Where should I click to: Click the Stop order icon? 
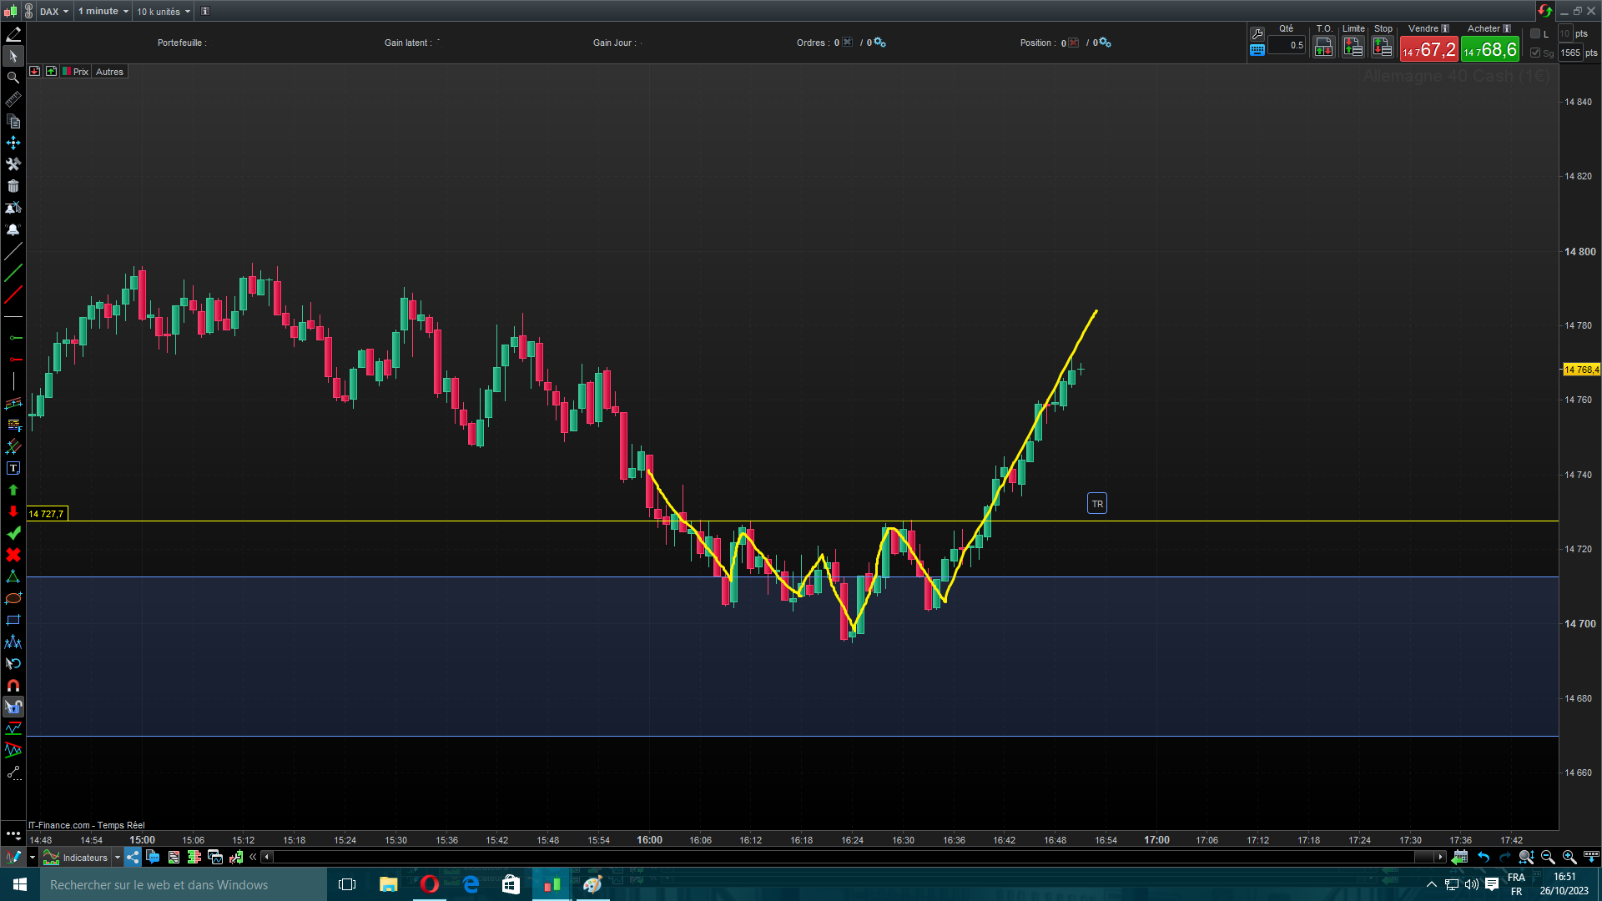point(1383,48)
